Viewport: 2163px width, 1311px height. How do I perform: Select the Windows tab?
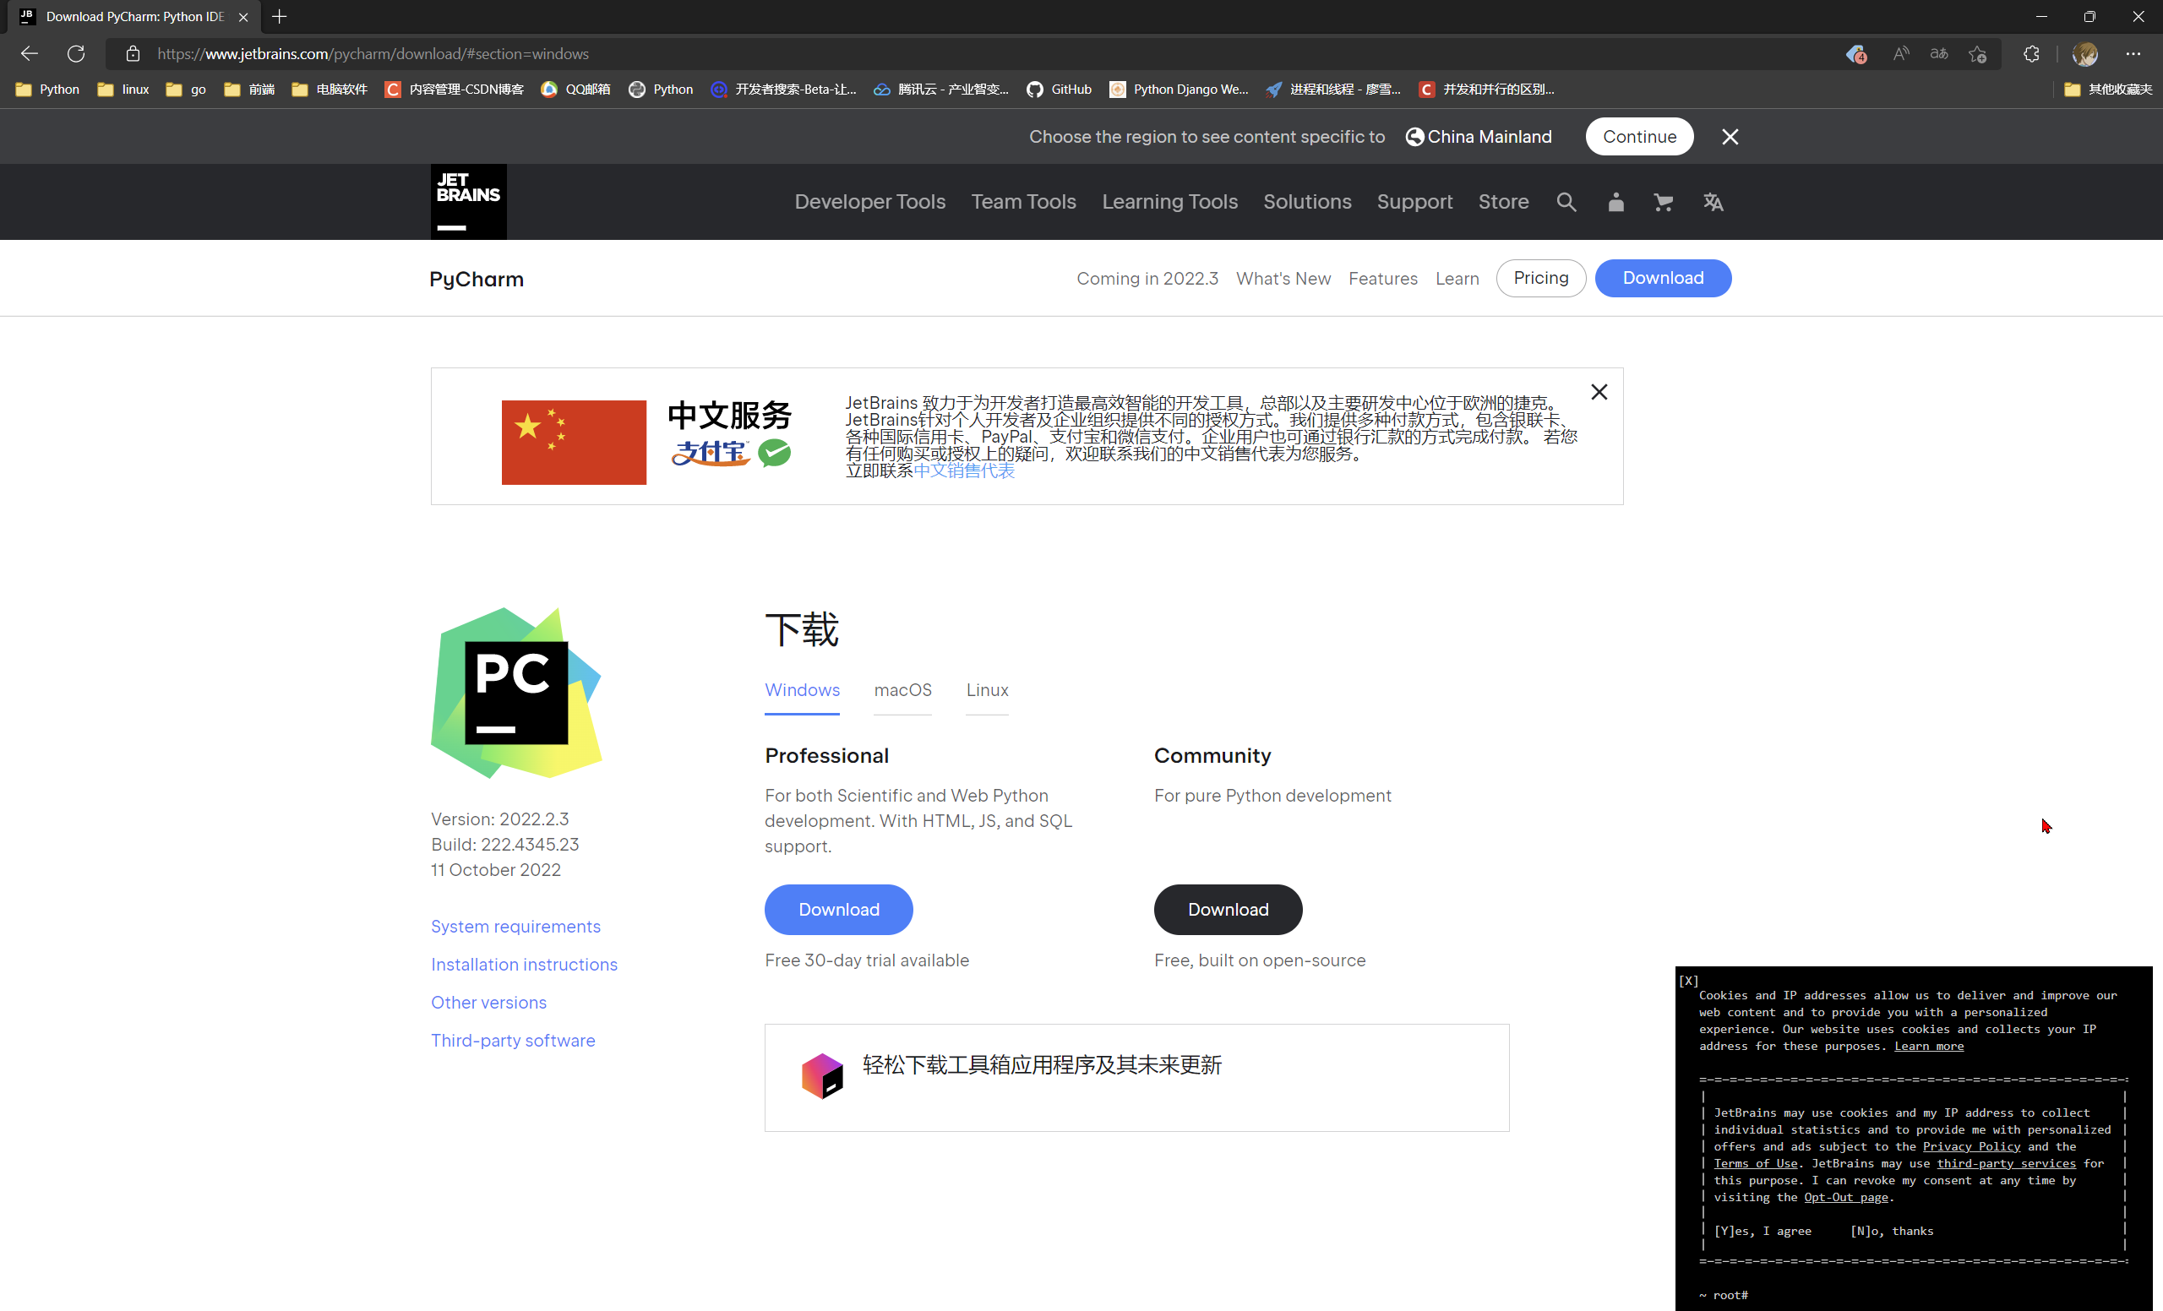[802, 690]
